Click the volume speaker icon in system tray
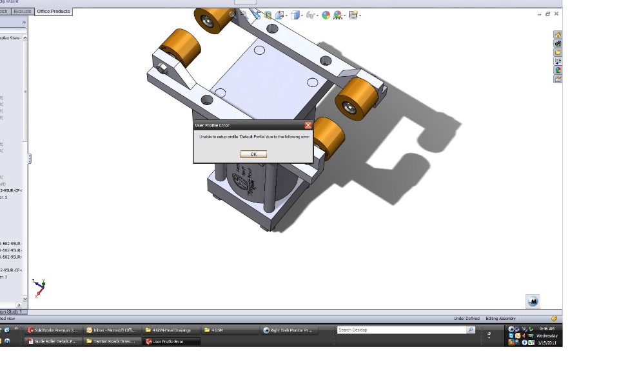The width and height of the screenshot is (619, 387). pyautogui.click(x=524, y=335)
